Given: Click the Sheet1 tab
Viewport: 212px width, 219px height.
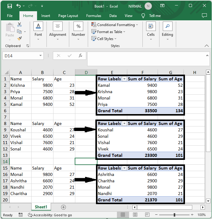Looking at the screenshot, I should point(41,207).
